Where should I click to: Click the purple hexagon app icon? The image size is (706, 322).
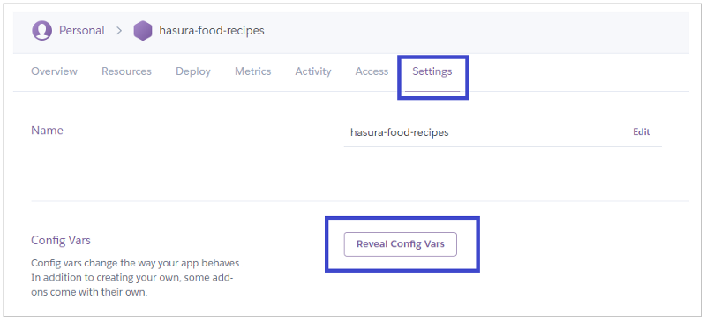[143, 31]
